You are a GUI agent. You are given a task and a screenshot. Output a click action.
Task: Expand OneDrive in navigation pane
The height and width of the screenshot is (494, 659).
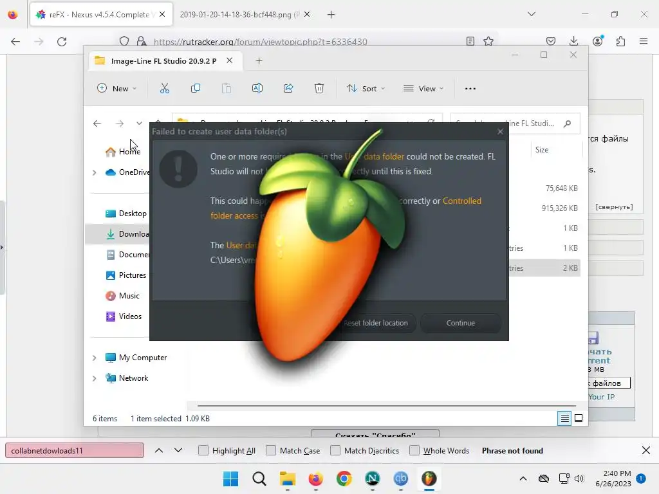tap(94, 172)
